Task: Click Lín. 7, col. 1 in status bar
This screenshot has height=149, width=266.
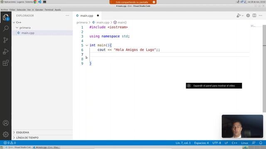Action: [x=183, y=143]
